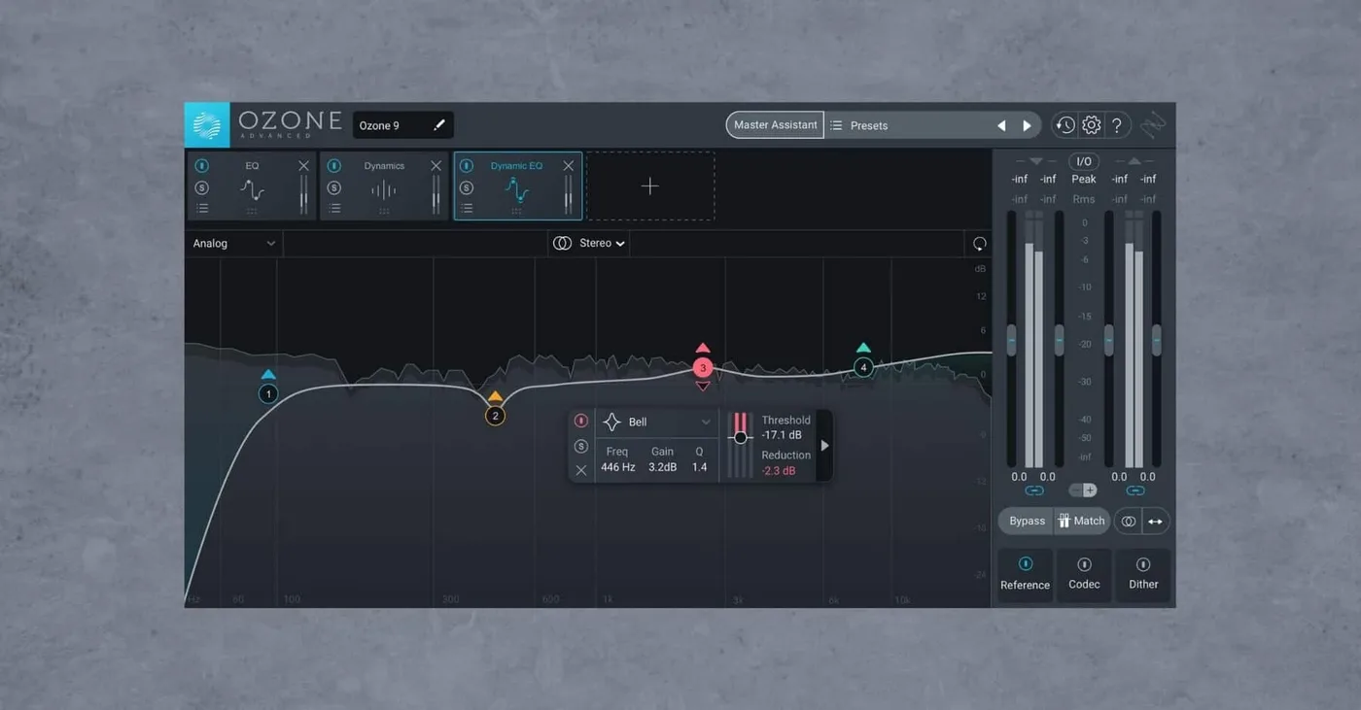Select EQ band node 2
Screen dimensions: 1361x710
(495, 417)
